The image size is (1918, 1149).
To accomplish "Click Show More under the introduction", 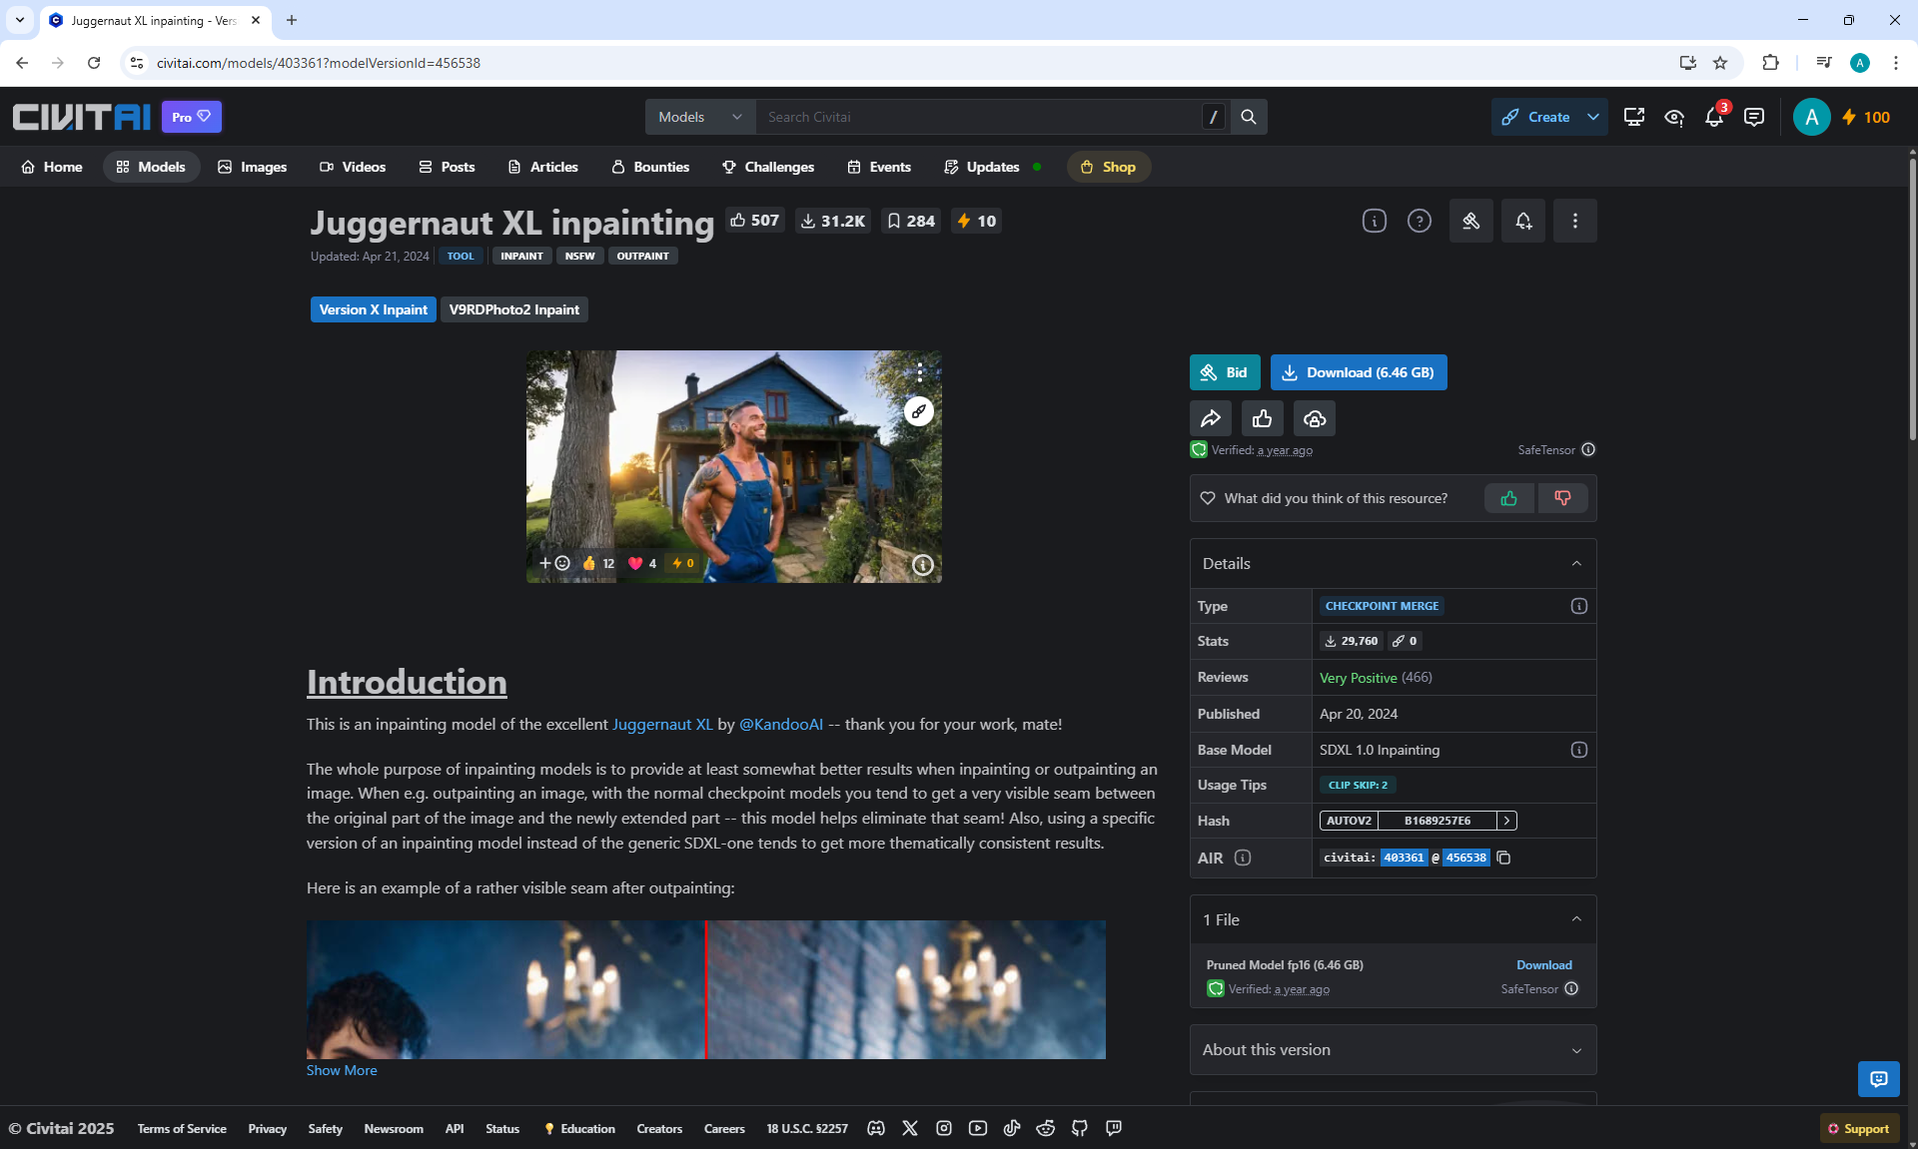I will point(342,1070).
